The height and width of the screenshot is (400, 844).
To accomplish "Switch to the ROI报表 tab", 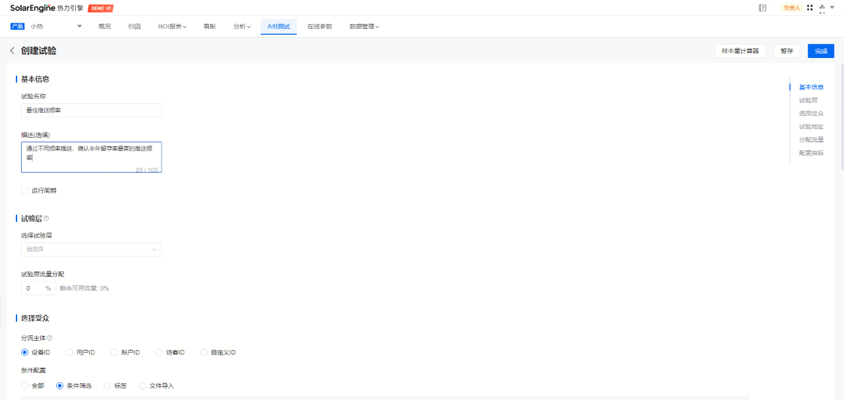I will pos(171,26).
